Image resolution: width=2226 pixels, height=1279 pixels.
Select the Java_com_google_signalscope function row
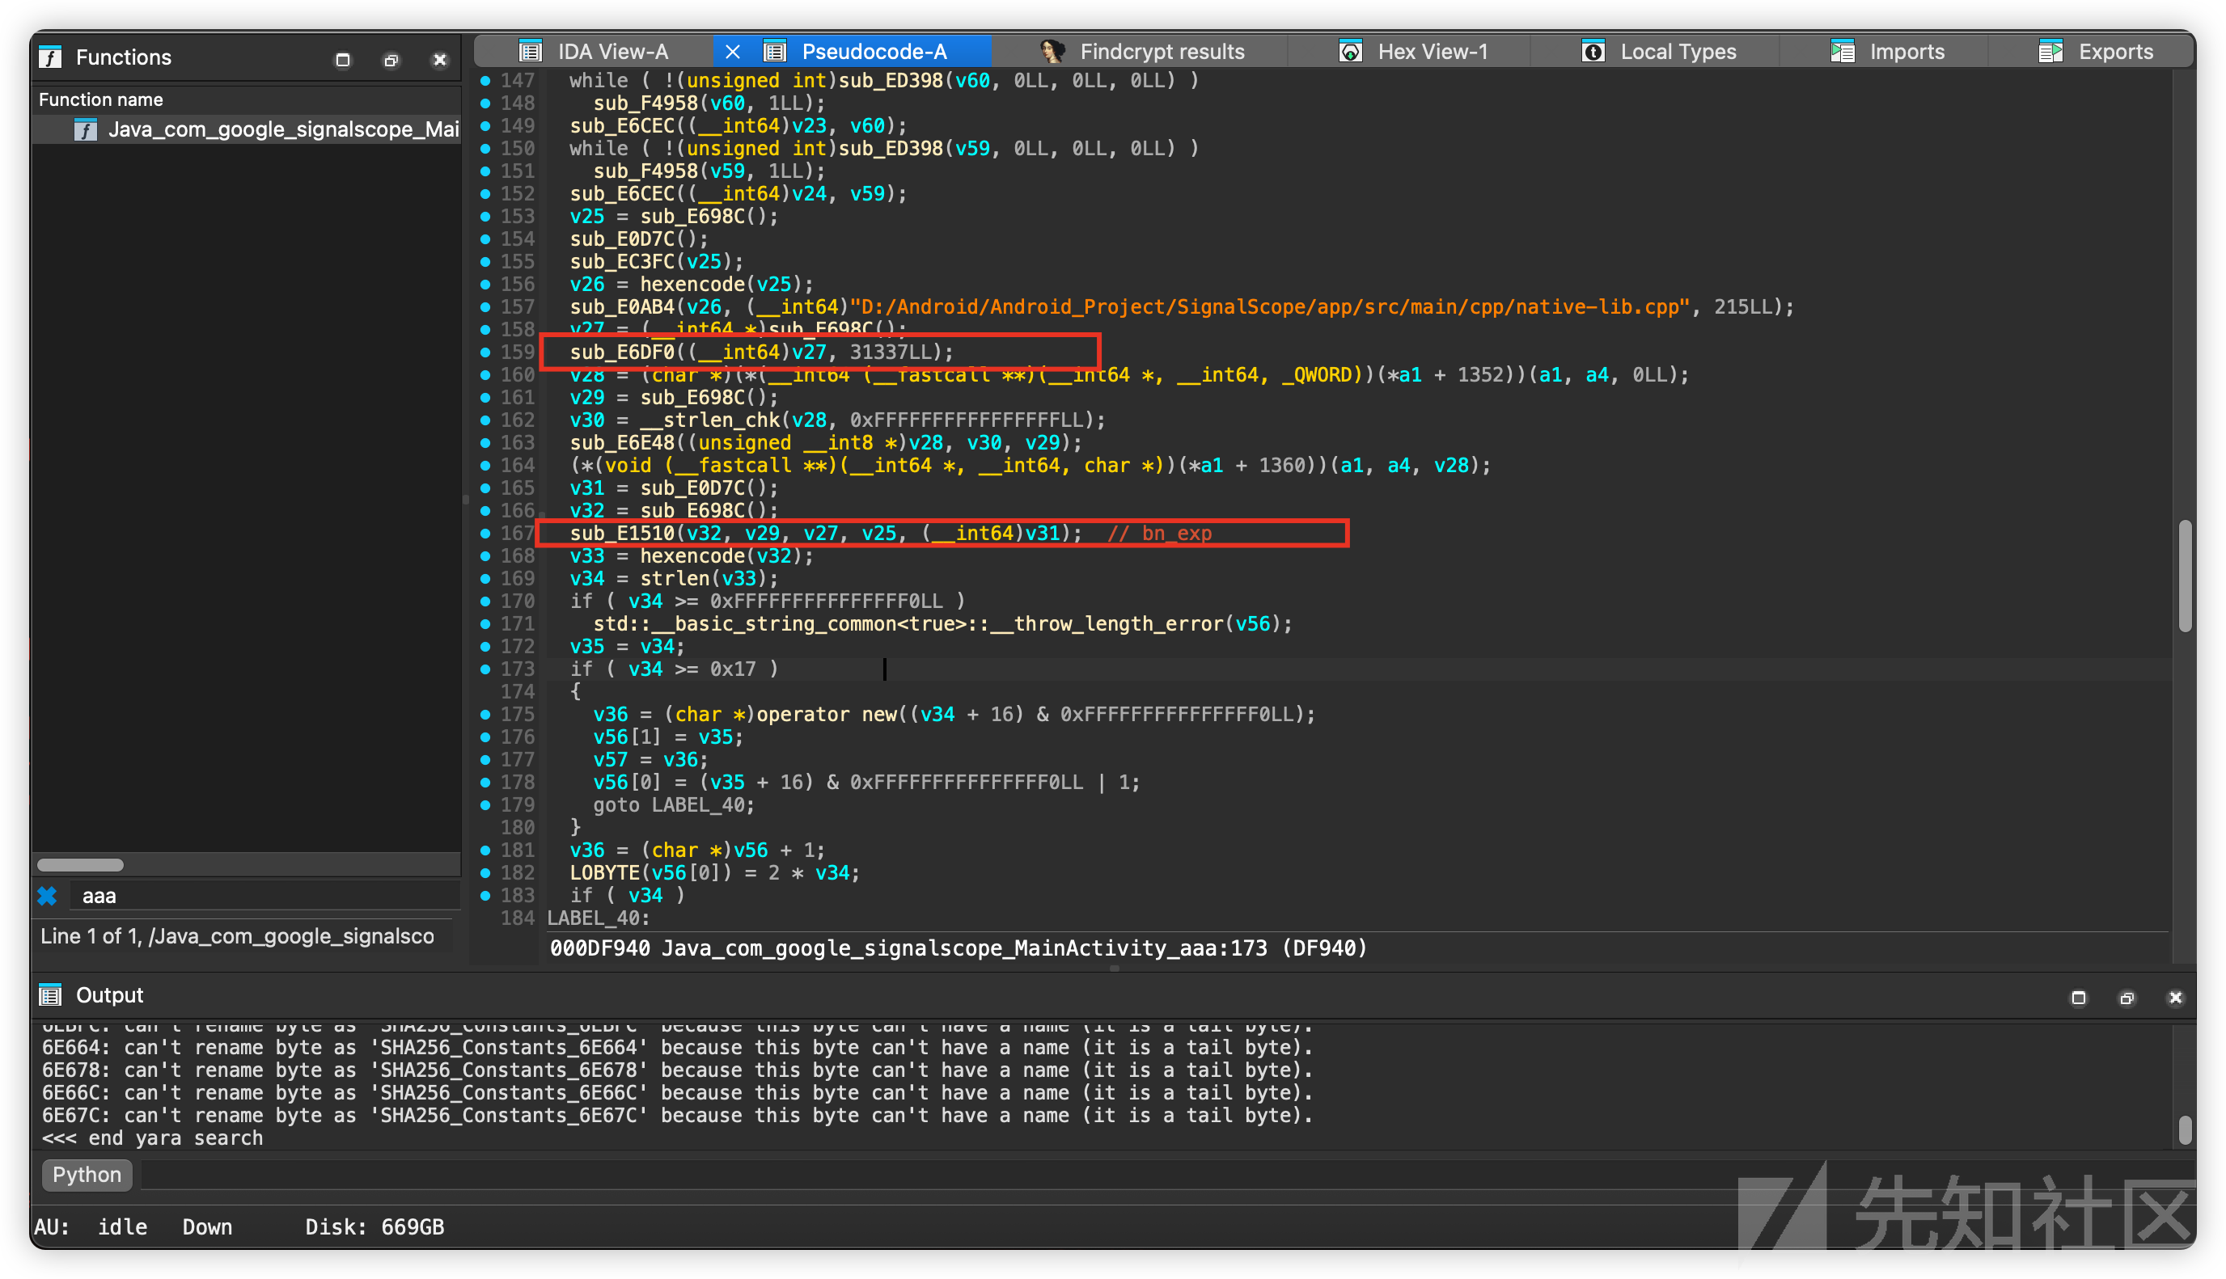coord(247,130)
